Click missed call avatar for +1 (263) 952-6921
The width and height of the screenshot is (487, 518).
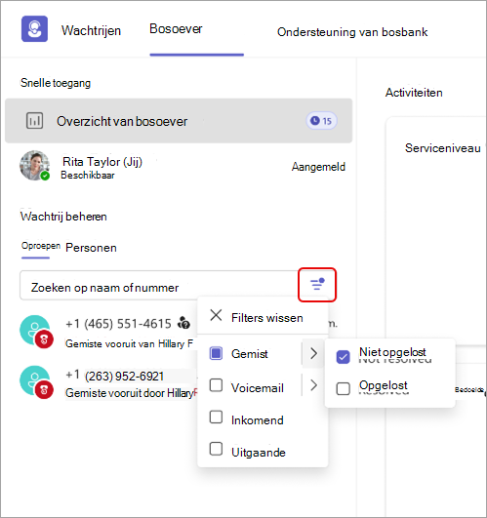(x=36, y=381)
